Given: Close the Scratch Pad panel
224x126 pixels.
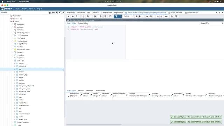Looking at the screenshot, I should point(222,23).
